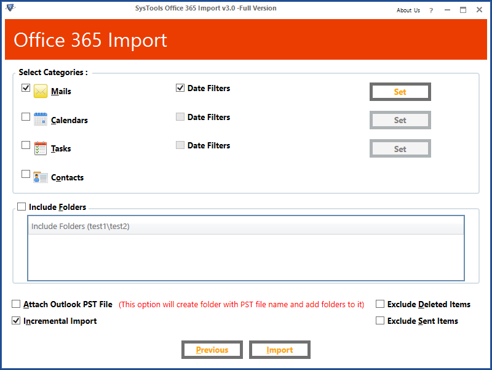Uncheck the Incremental Import checkbox

16,320
